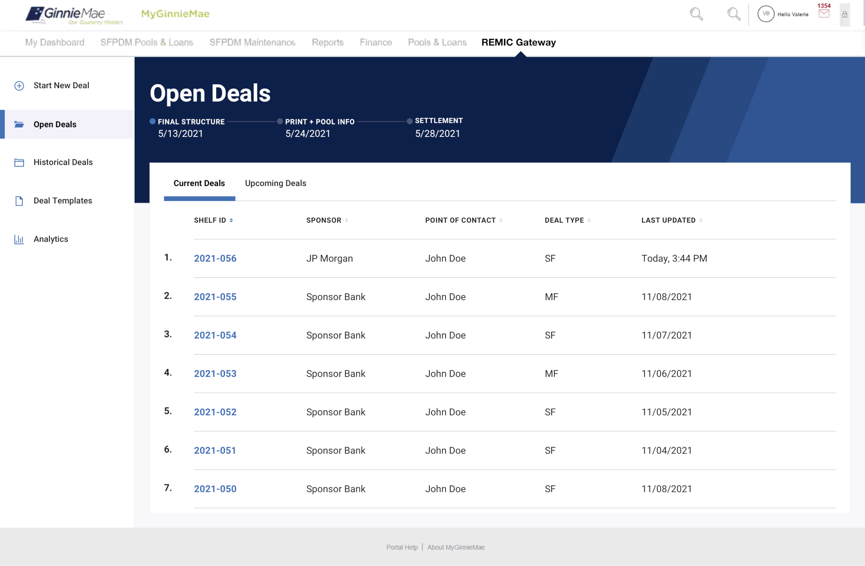The image size is (865, 566).
Task: Click John Doe in 2021-053 row
Action: 446,374
